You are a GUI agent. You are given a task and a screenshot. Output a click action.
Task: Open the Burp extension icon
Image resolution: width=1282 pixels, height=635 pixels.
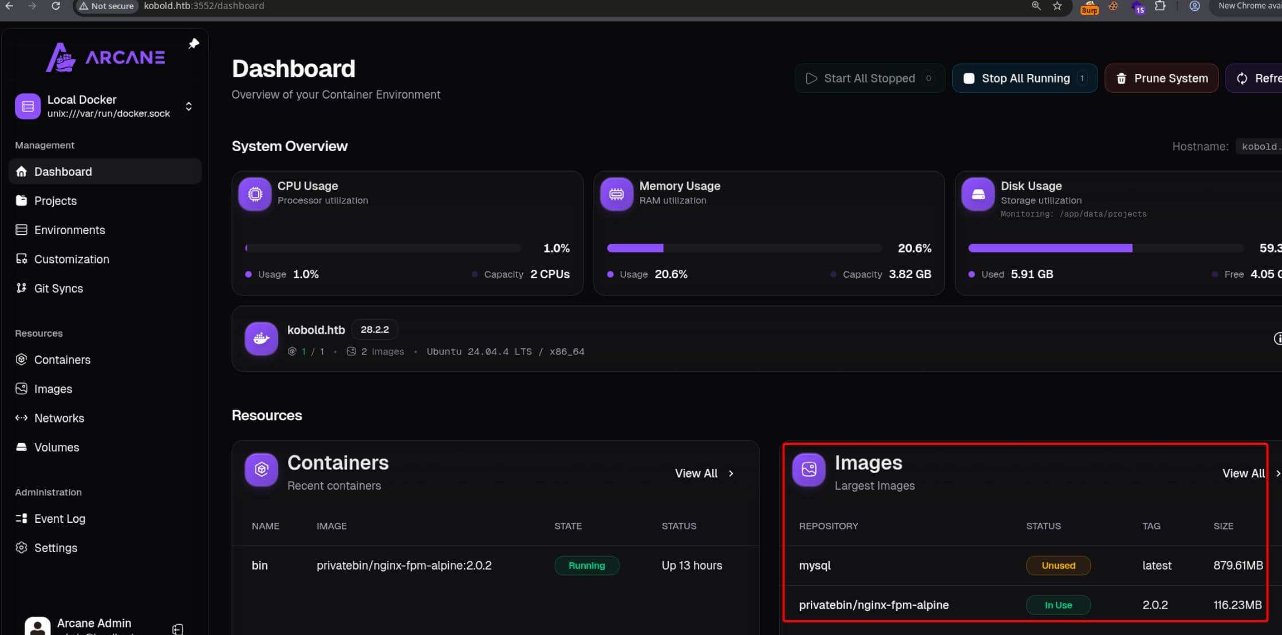coord(1089,7)
